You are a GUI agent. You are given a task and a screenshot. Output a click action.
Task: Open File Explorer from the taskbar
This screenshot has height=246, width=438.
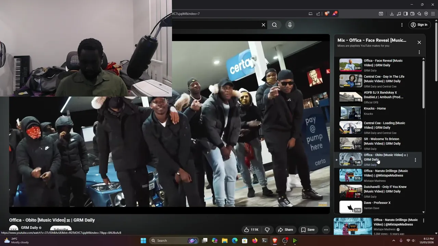[224, 241]
